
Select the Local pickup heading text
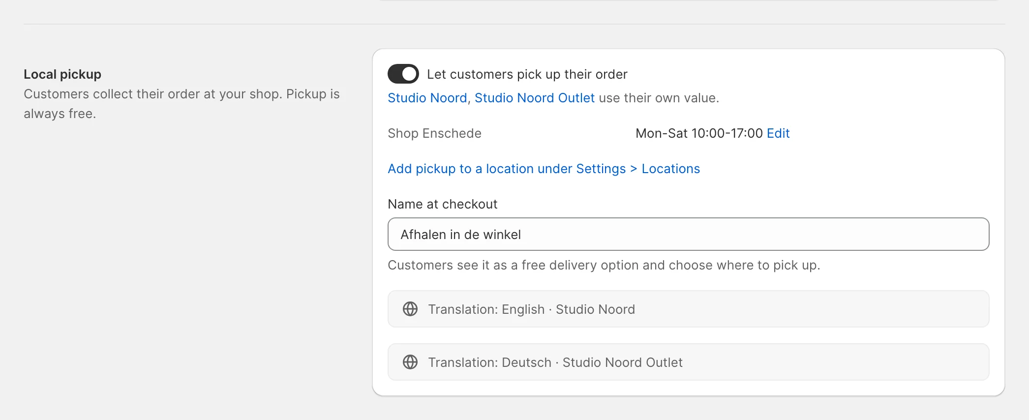62,74
